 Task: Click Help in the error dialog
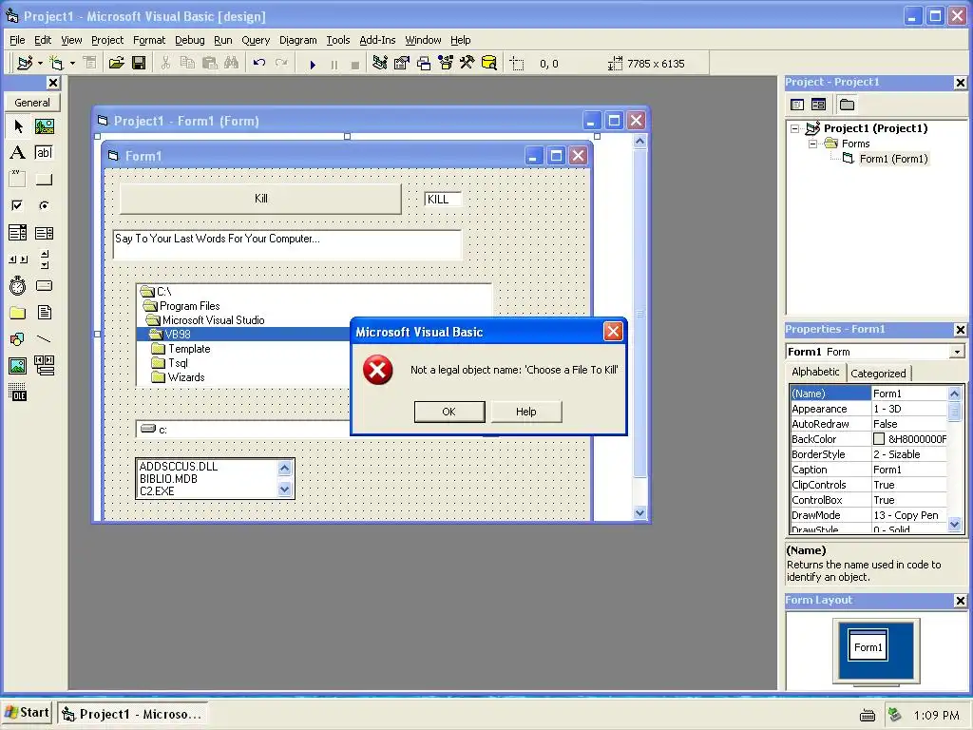526,412
